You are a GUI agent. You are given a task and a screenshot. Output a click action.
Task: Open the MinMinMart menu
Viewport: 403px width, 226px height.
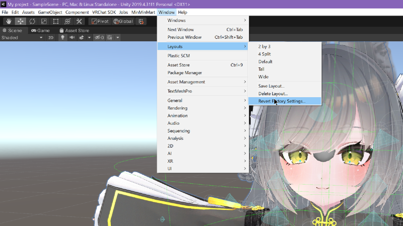[x=143, y=12]
